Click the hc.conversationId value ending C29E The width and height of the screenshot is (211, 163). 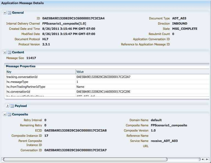point(103,92)
